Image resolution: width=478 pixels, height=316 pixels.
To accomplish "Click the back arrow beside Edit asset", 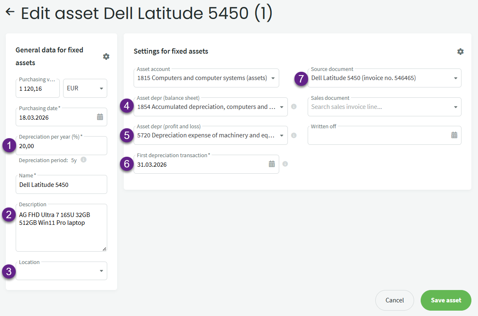I will point(10,12).
